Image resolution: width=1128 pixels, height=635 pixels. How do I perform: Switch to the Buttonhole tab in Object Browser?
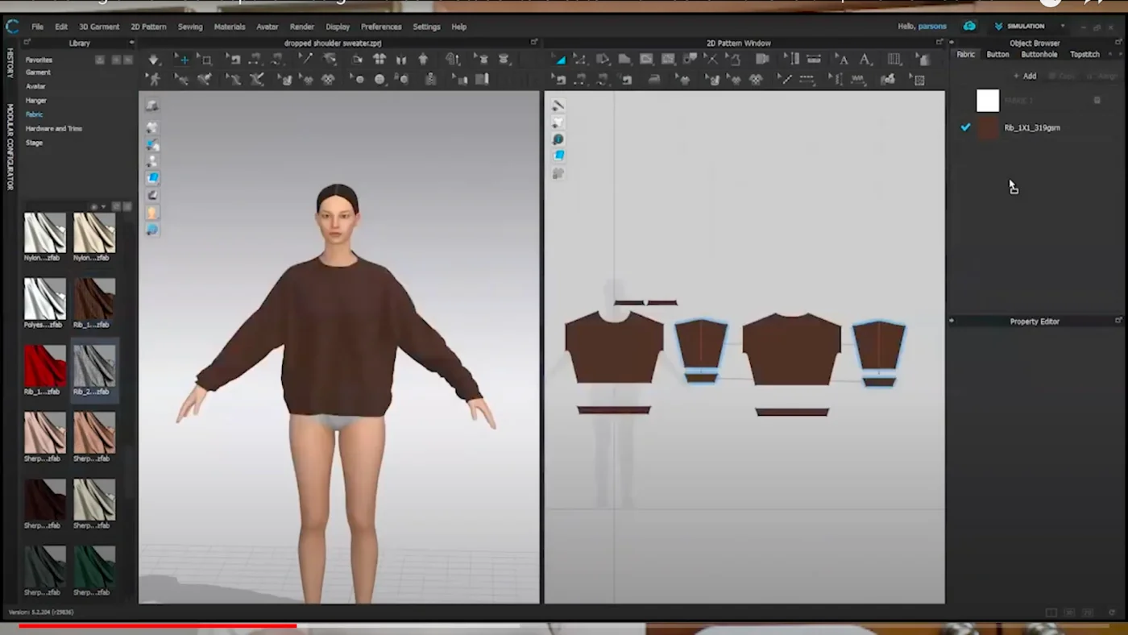click(1039, 54)
